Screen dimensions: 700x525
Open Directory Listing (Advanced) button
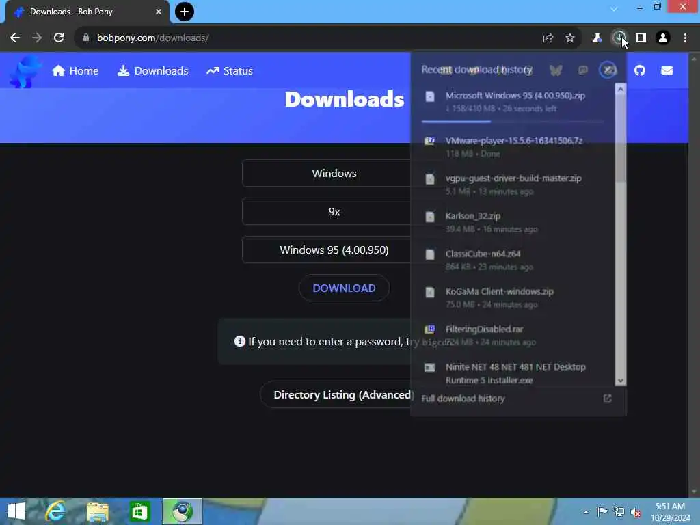click(x=344, y=394)
